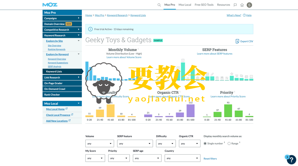Open On-Page Grader in the sidebar

[x=62, y=83]
